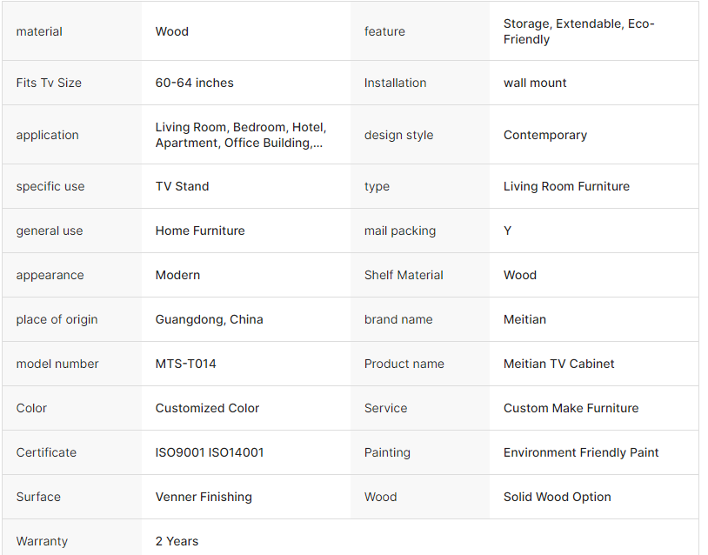Click 'Guangdong, China' place of origin
Image resolution: width=708 pixels, height=555 pixels.
click(x=209, y=319)
